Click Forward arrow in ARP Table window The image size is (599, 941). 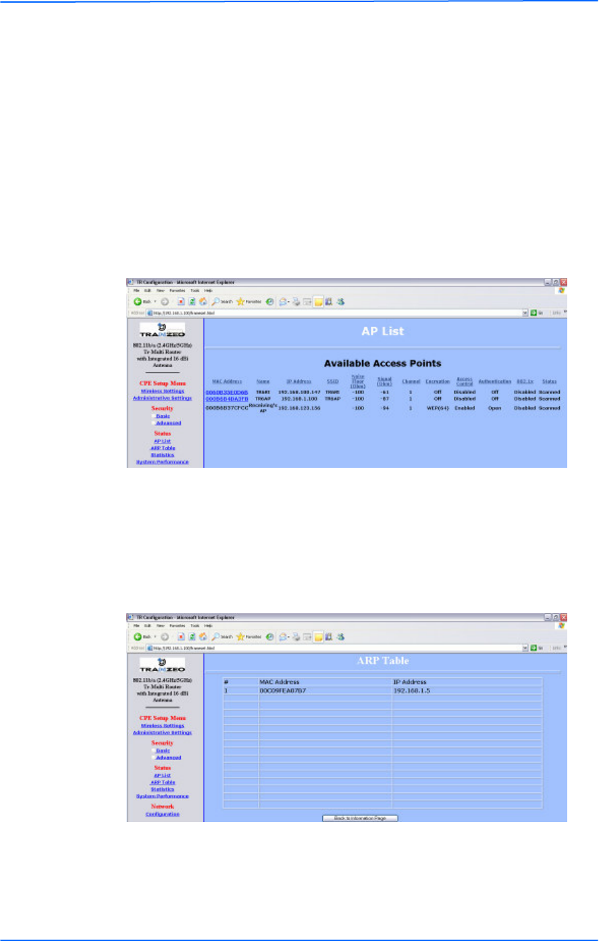pyautogui.click(x=165, y=637)
